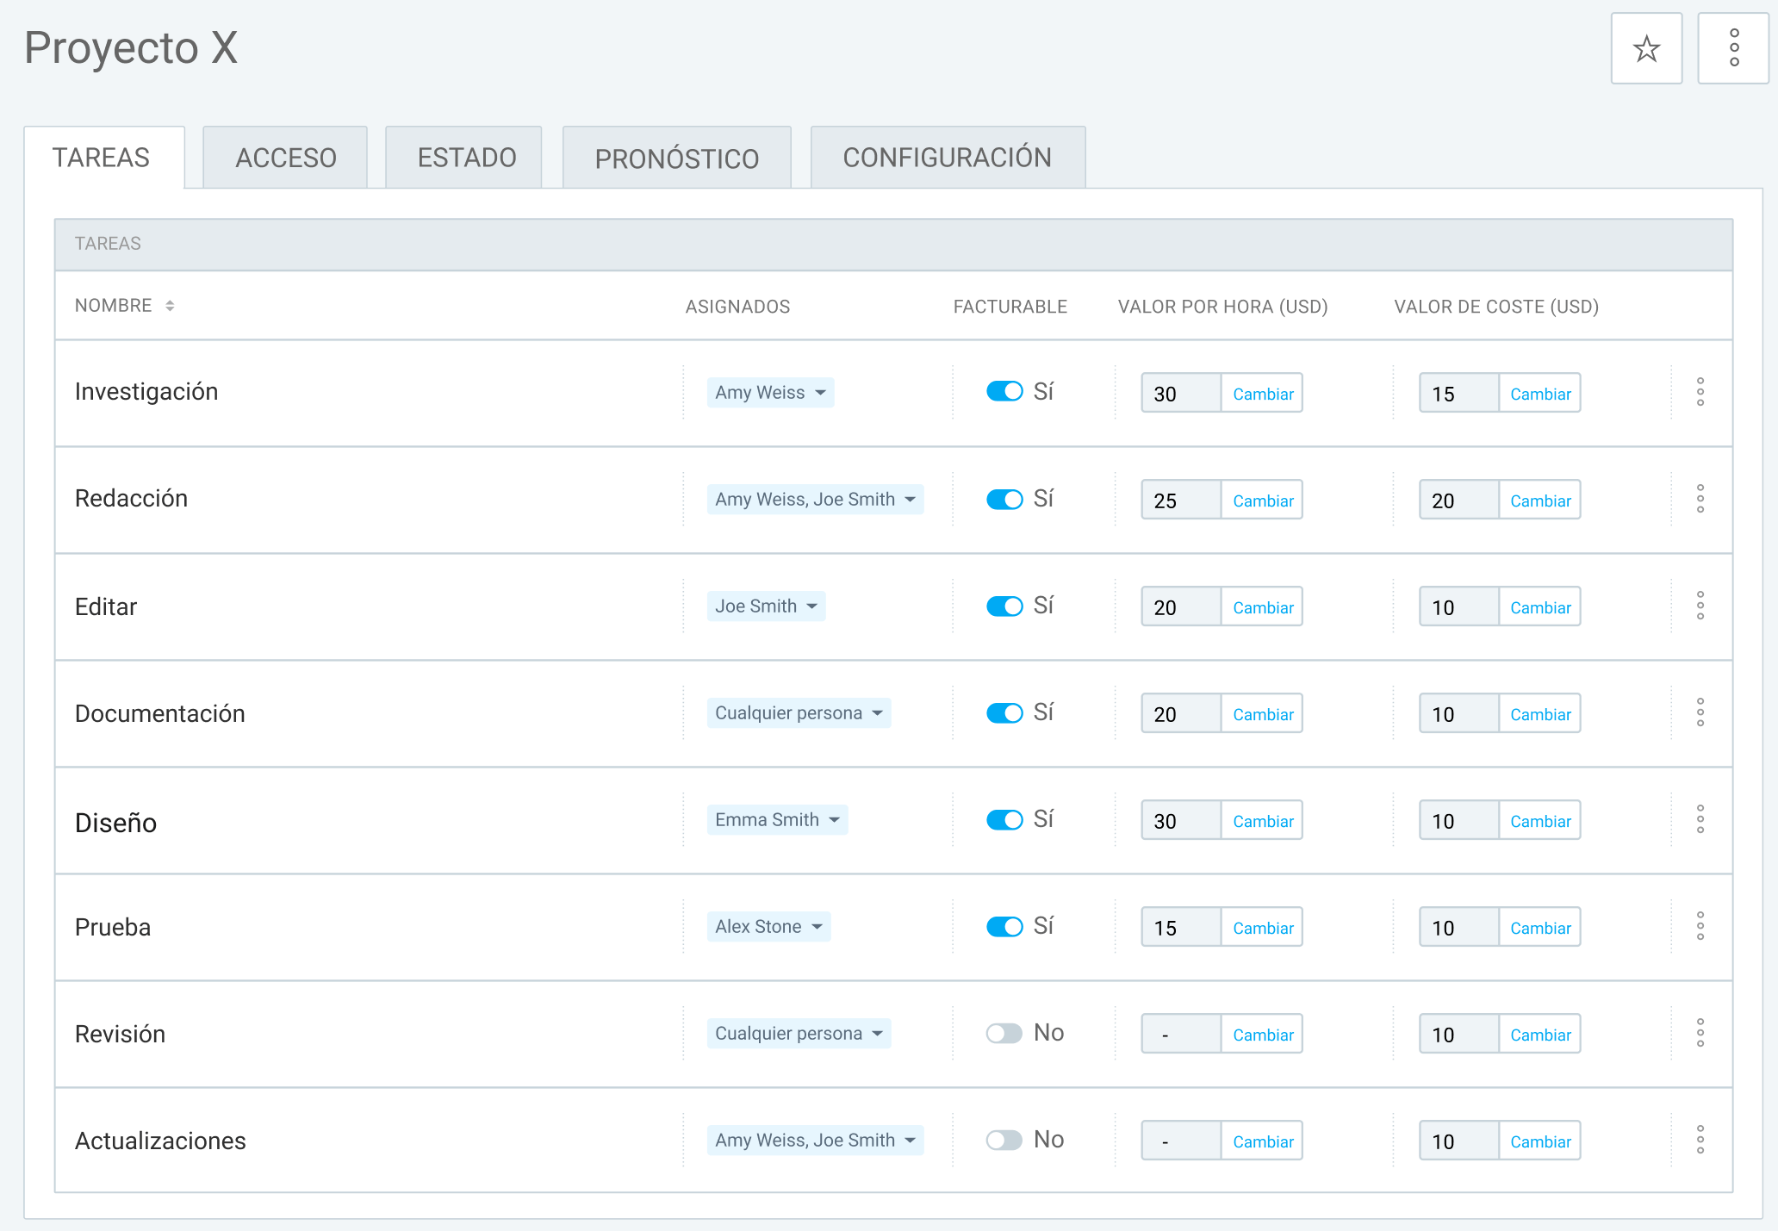Open assignee dropdown for Redacción

815,499
